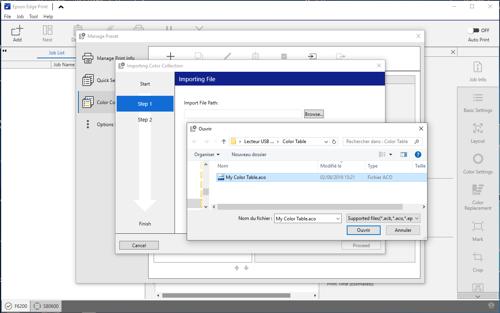
Task: Click the move up arrow in Manage Preset
Action: (x=237, y=268)
